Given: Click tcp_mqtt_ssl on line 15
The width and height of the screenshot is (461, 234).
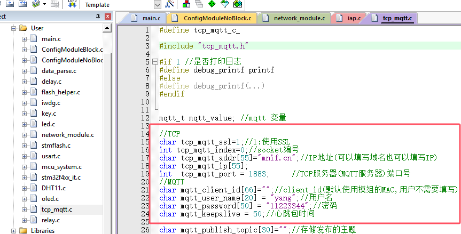Looking at the screenshot, I should pos(206,142).
